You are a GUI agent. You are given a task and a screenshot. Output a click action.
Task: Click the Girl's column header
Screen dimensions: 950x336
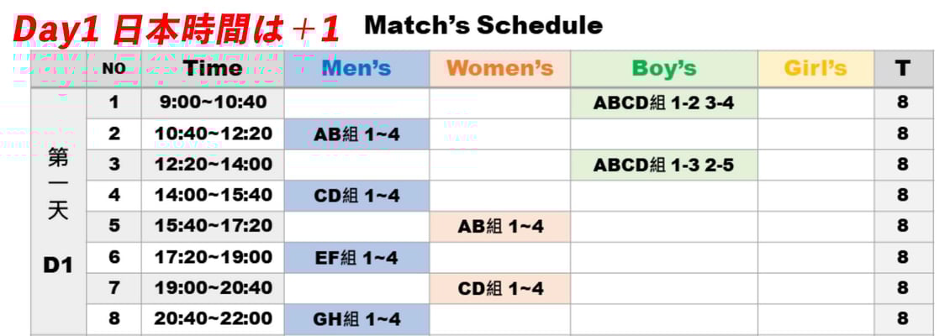(x=815, y=69)
